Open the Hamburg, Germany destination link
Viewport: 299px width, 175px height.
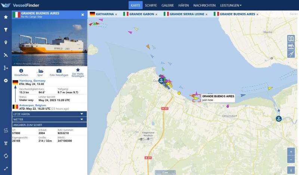pyautogui.click(x=32, y=80)
